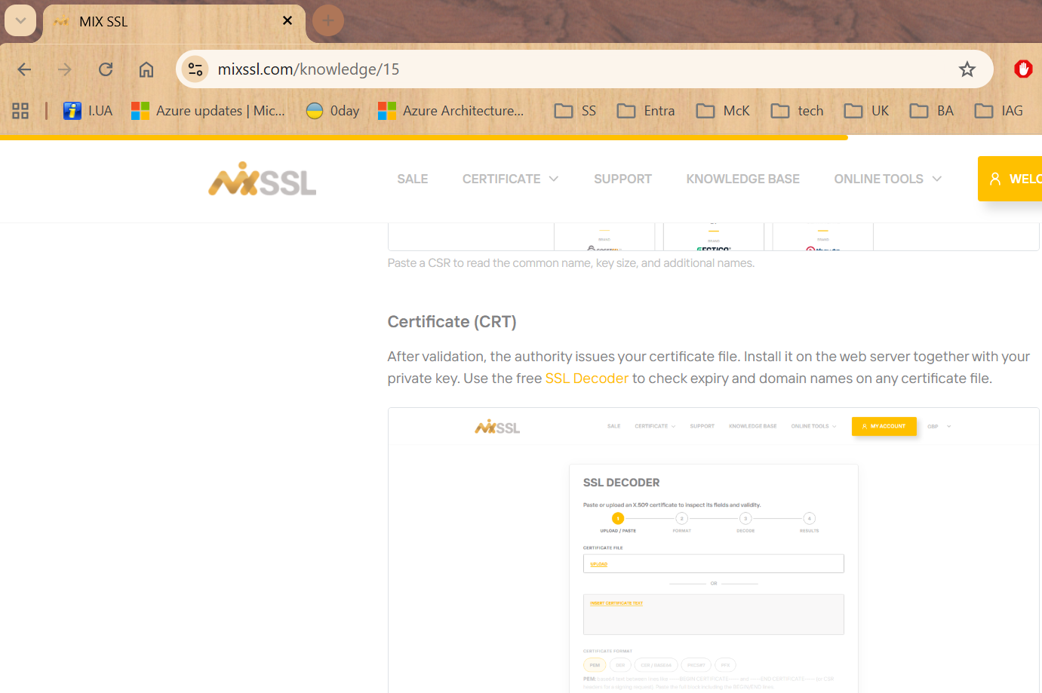The height and width of the screenshot is (693, 1042).
Task: Open the 0day bookmark
Action: (x=333, y=111)
